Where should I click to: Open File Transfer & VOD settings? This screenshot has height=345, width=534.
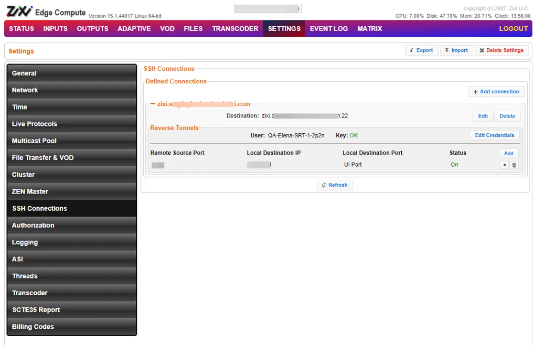[x=71, y=158]
